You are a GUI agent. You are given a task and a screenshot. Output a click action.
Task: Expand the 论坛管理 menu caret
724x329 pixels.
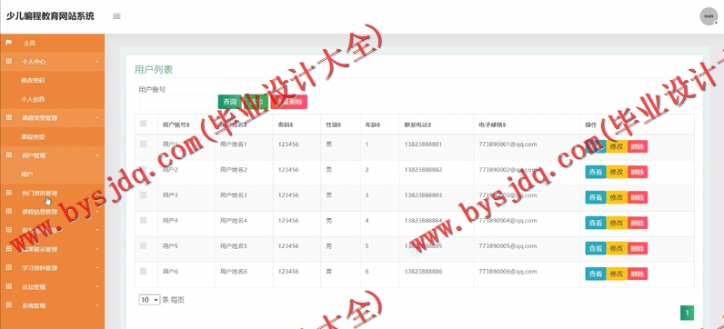[97, 286]
